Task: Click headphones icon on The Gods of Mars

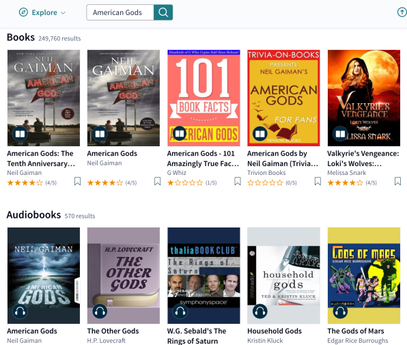Action: pos(340,312)
